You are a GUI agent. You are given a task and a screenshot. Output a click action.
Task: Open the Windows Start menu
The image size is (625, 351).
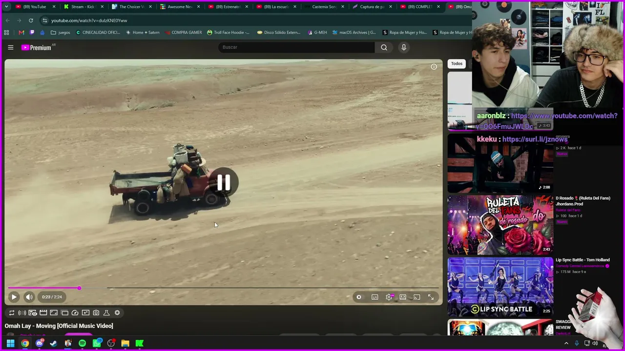pyautogui.click(x=10, y=343)
